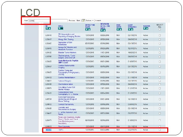The height and width of the screenshot is (137, 183).
Task: Open the HbA1c LCD link
Action: coord(61,130)
